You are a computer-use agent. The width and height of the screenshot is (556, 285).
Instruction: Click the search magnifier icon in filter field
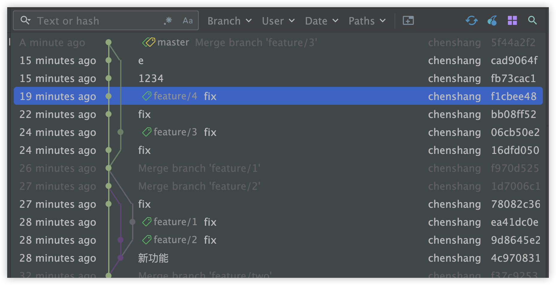25,20
